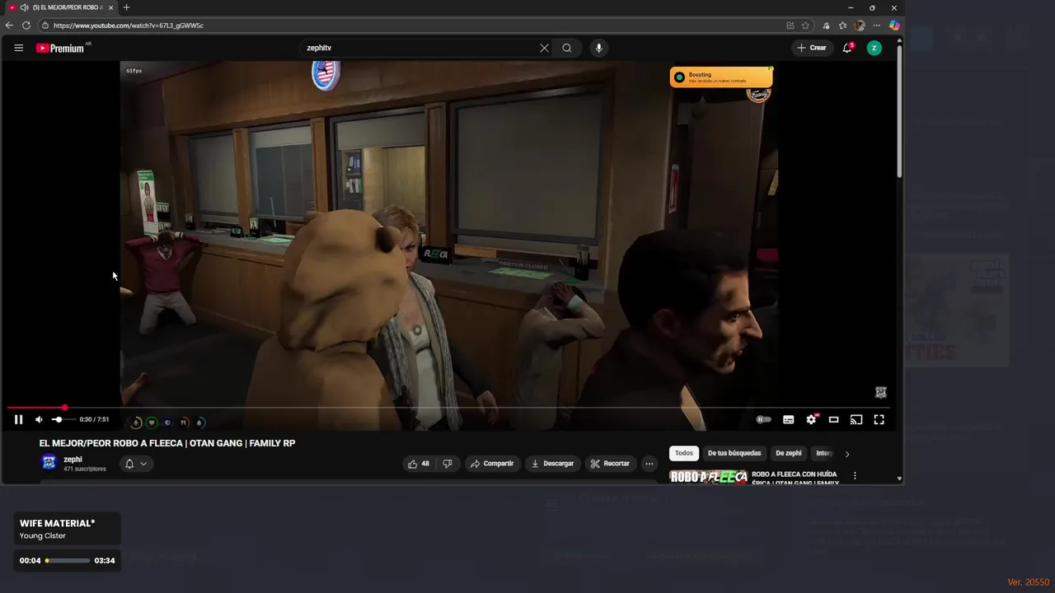Open YouTube notifications bell
The width and height of the screenshot is (1055, 593).
click(x=847, y=48)
